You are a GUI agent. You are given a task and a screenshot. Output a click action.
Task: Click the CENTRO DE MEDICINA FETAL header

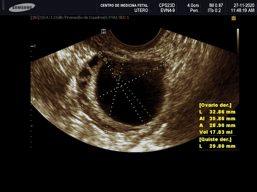(124, 5)
